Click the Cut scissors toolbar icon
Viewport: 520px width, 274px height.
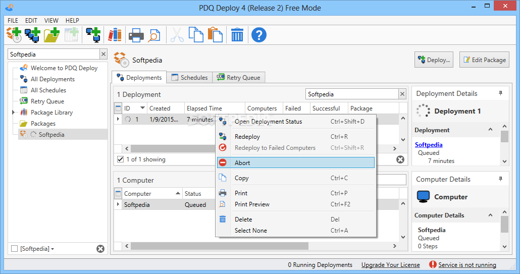[177, 35]
